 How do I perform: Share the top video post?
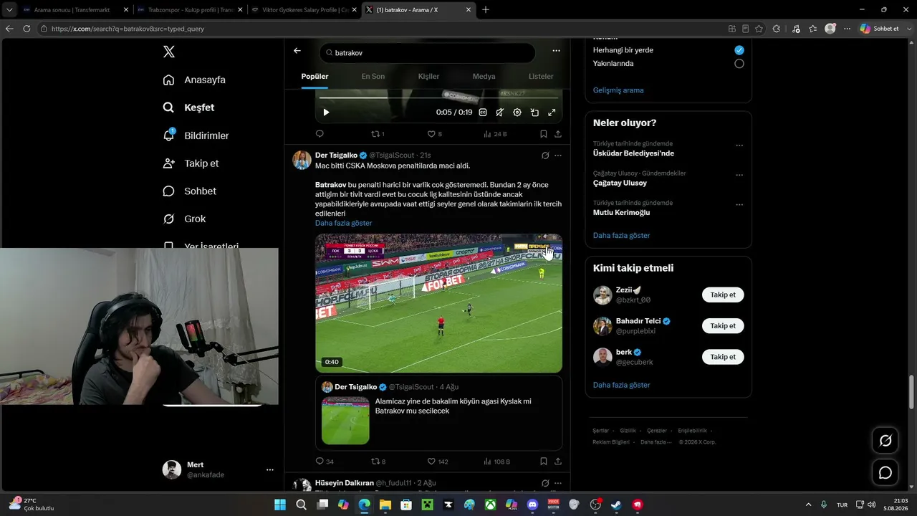558,134
